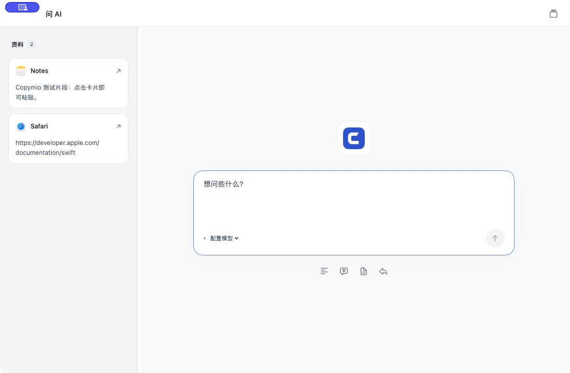570x373 pixels.
Task: Click the blue screen-share pill icon
Action: (x=22, y=7)
